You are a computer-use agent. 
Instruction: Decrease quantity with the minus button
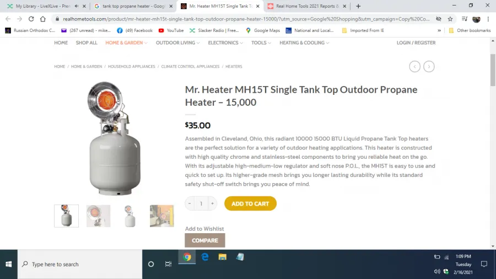pos(190,203)
